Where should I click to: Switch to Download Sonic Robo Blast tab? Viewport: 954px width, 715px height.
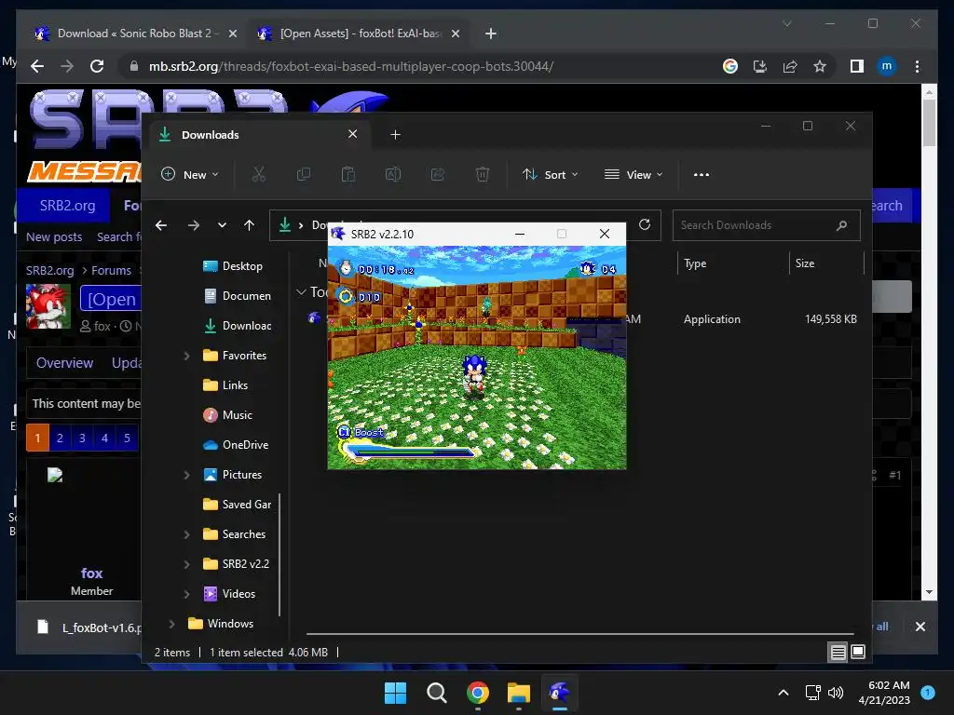tap(135, 34)
